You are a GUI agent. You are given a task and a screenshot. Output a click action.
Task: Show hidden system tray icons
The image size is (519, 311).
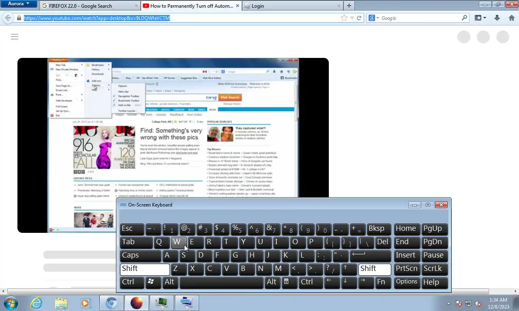click(448, 303)
